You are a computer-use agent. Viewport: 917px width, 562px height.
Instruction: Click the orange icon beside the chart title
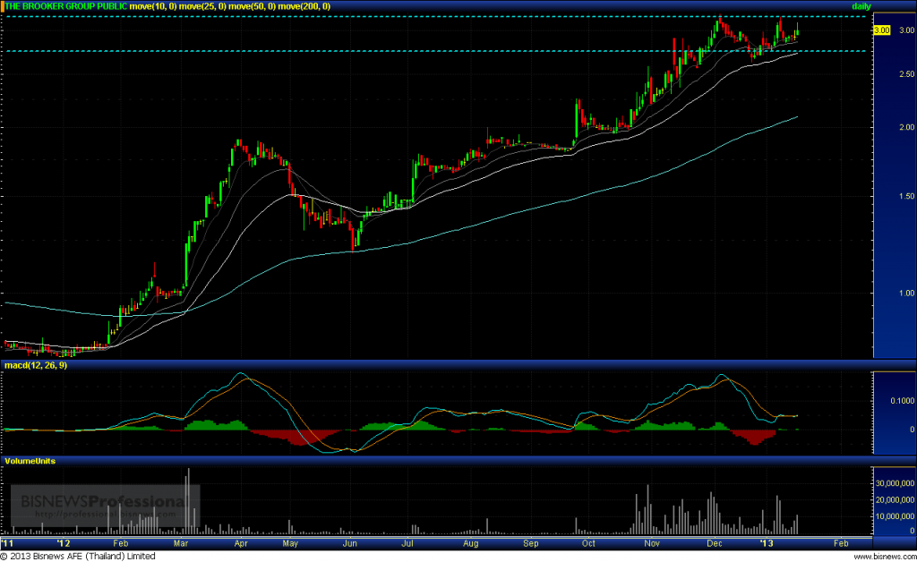(x=3, y=6)
